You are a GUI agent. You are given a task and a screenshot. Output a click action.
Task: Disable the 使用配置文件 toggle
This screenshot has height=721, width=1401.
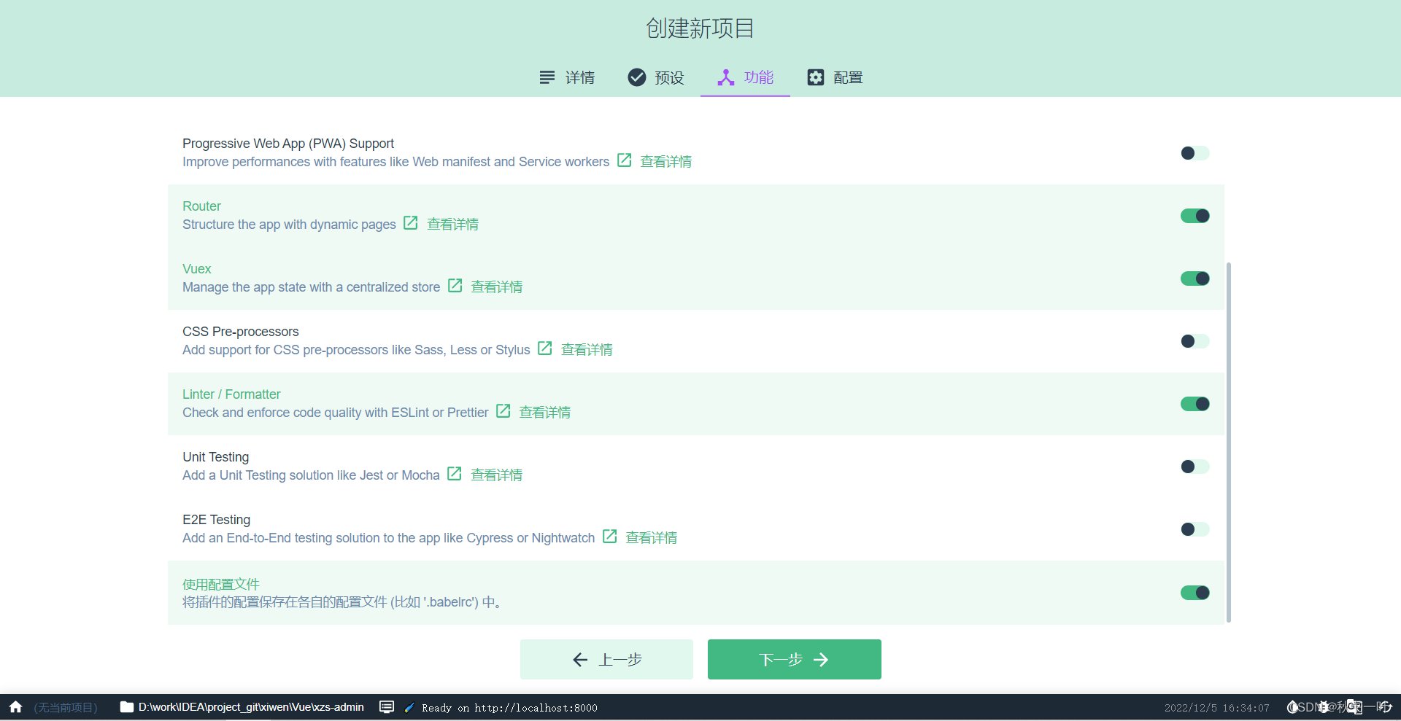click(x=1195, y=593)
